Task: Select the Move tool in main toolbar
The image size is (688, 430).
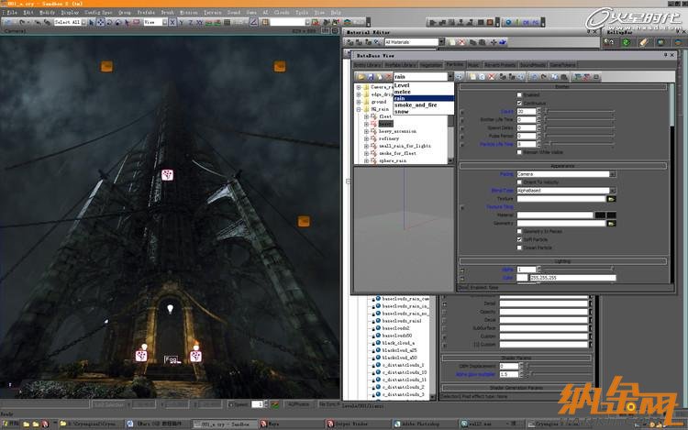Action: coord(99,21)
